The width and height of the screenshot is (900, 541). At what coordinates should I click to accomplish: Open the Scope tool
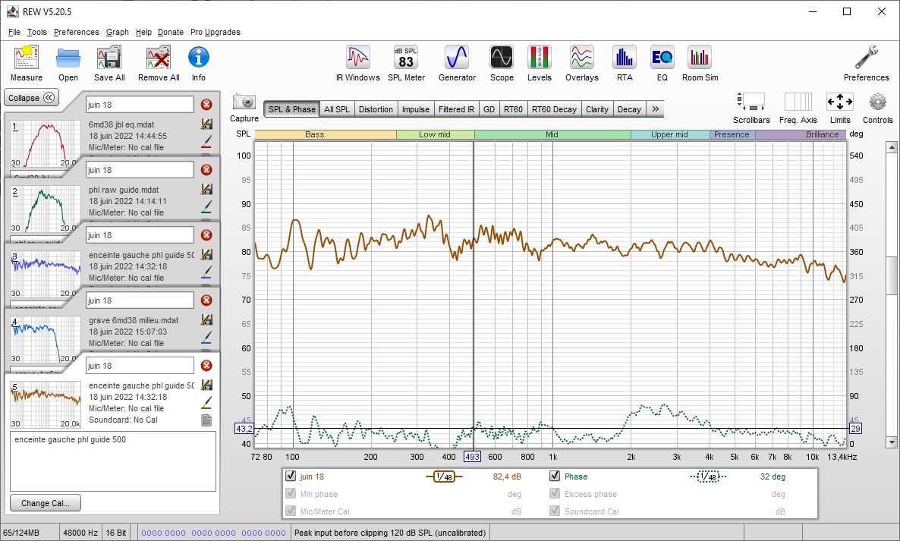[501, 58]
